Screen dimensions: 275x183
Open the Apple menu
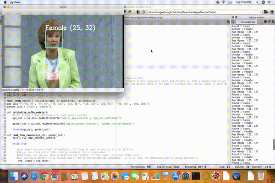[x=5, y=2]
